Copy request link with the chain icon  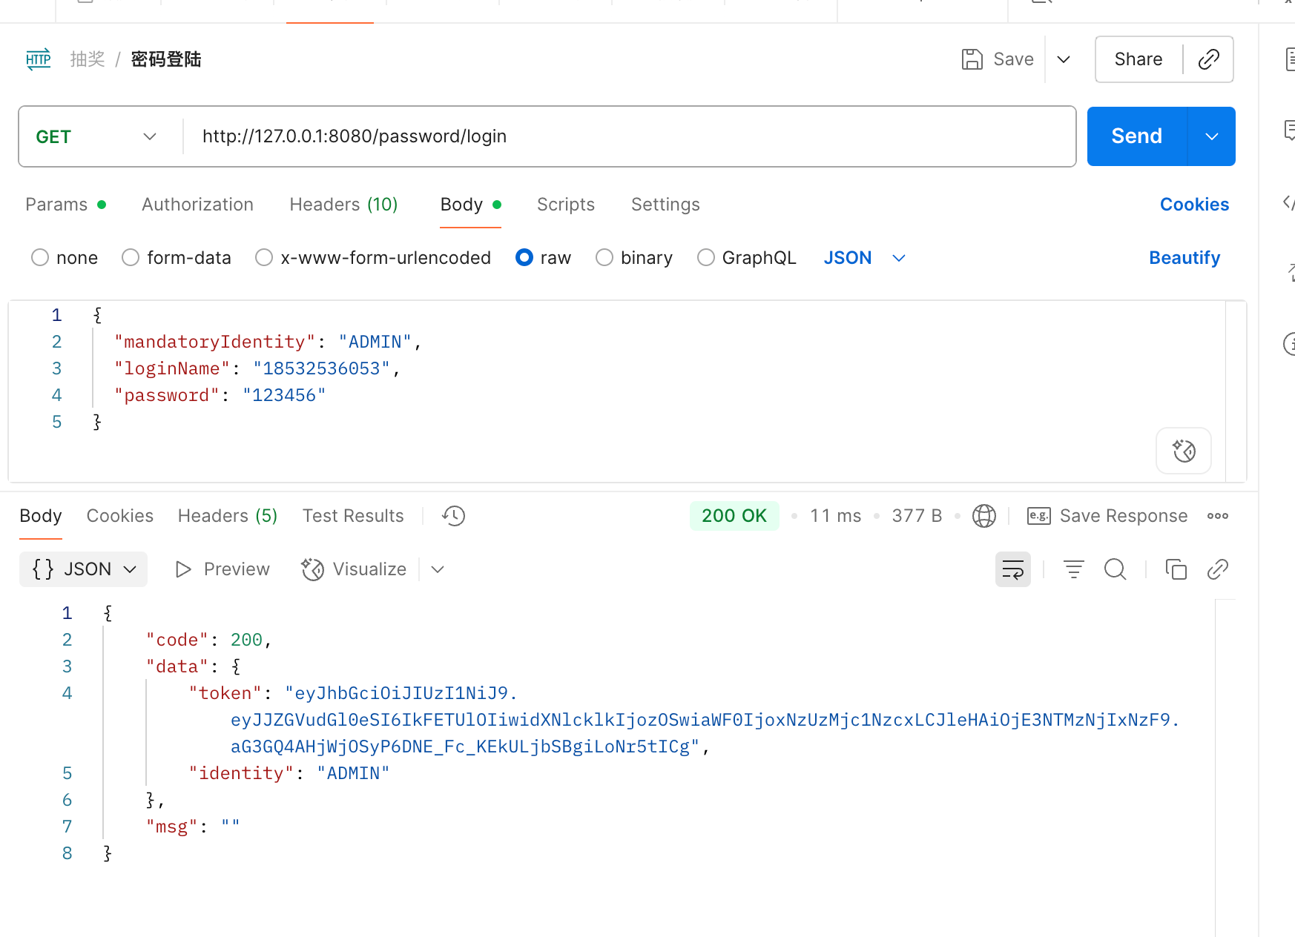1208,59
